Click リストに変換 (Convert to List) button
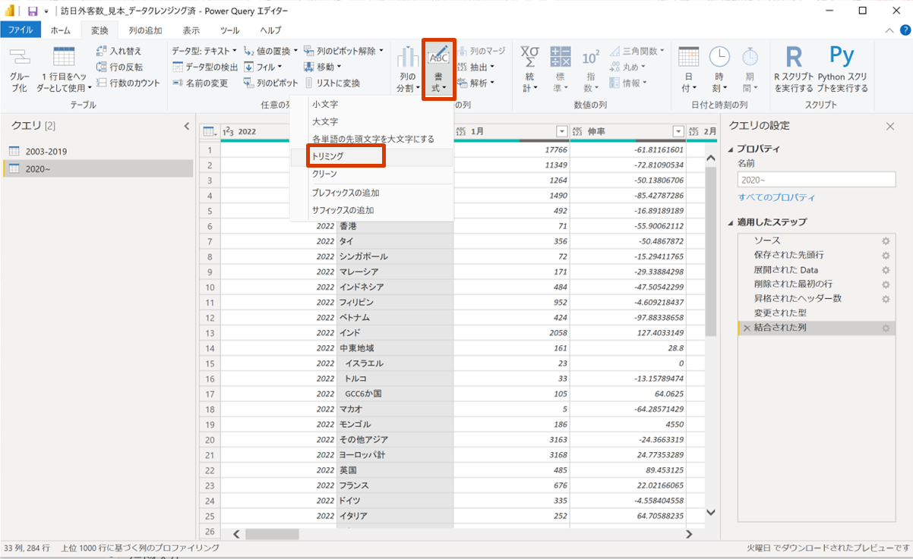 pos(333,83)
